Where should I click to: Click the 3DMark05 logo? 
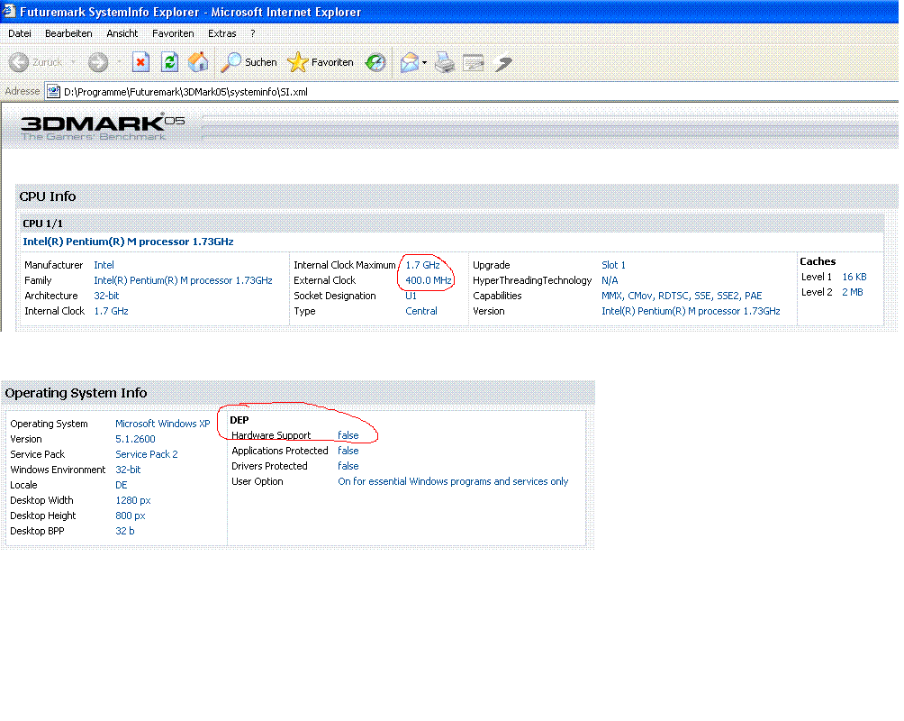(x=103, y=127)
